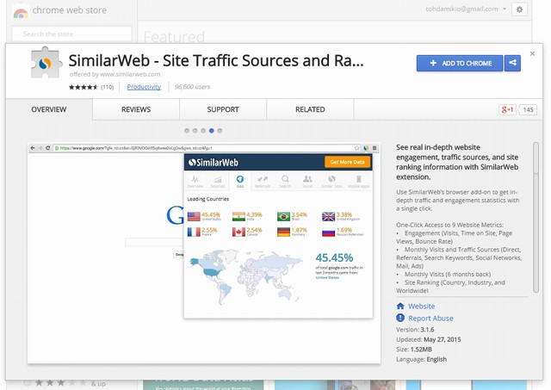The image size is (551, 390).
Task: Switch to the Reviews tab
Action: tap(136, 109)
